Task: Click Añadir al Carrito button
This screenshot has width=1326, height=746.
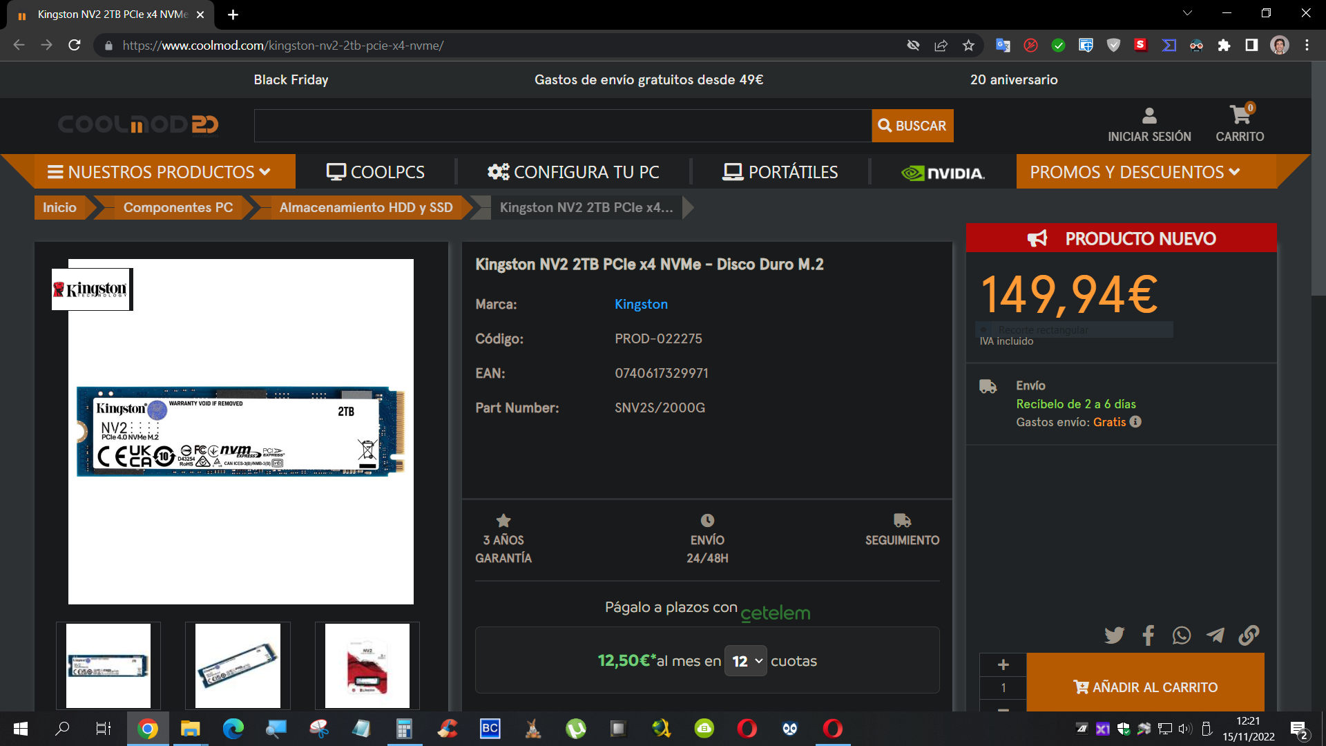Action: pos(1145,686)
